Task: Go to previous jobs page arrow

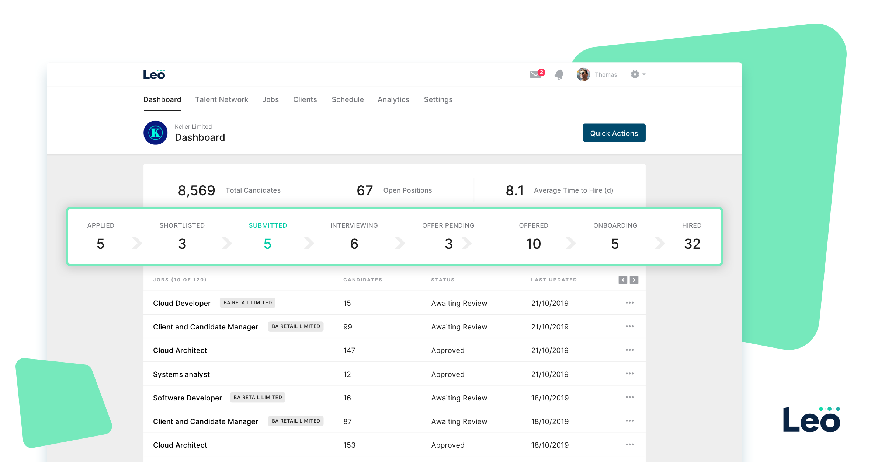Action: click(623, 280)
